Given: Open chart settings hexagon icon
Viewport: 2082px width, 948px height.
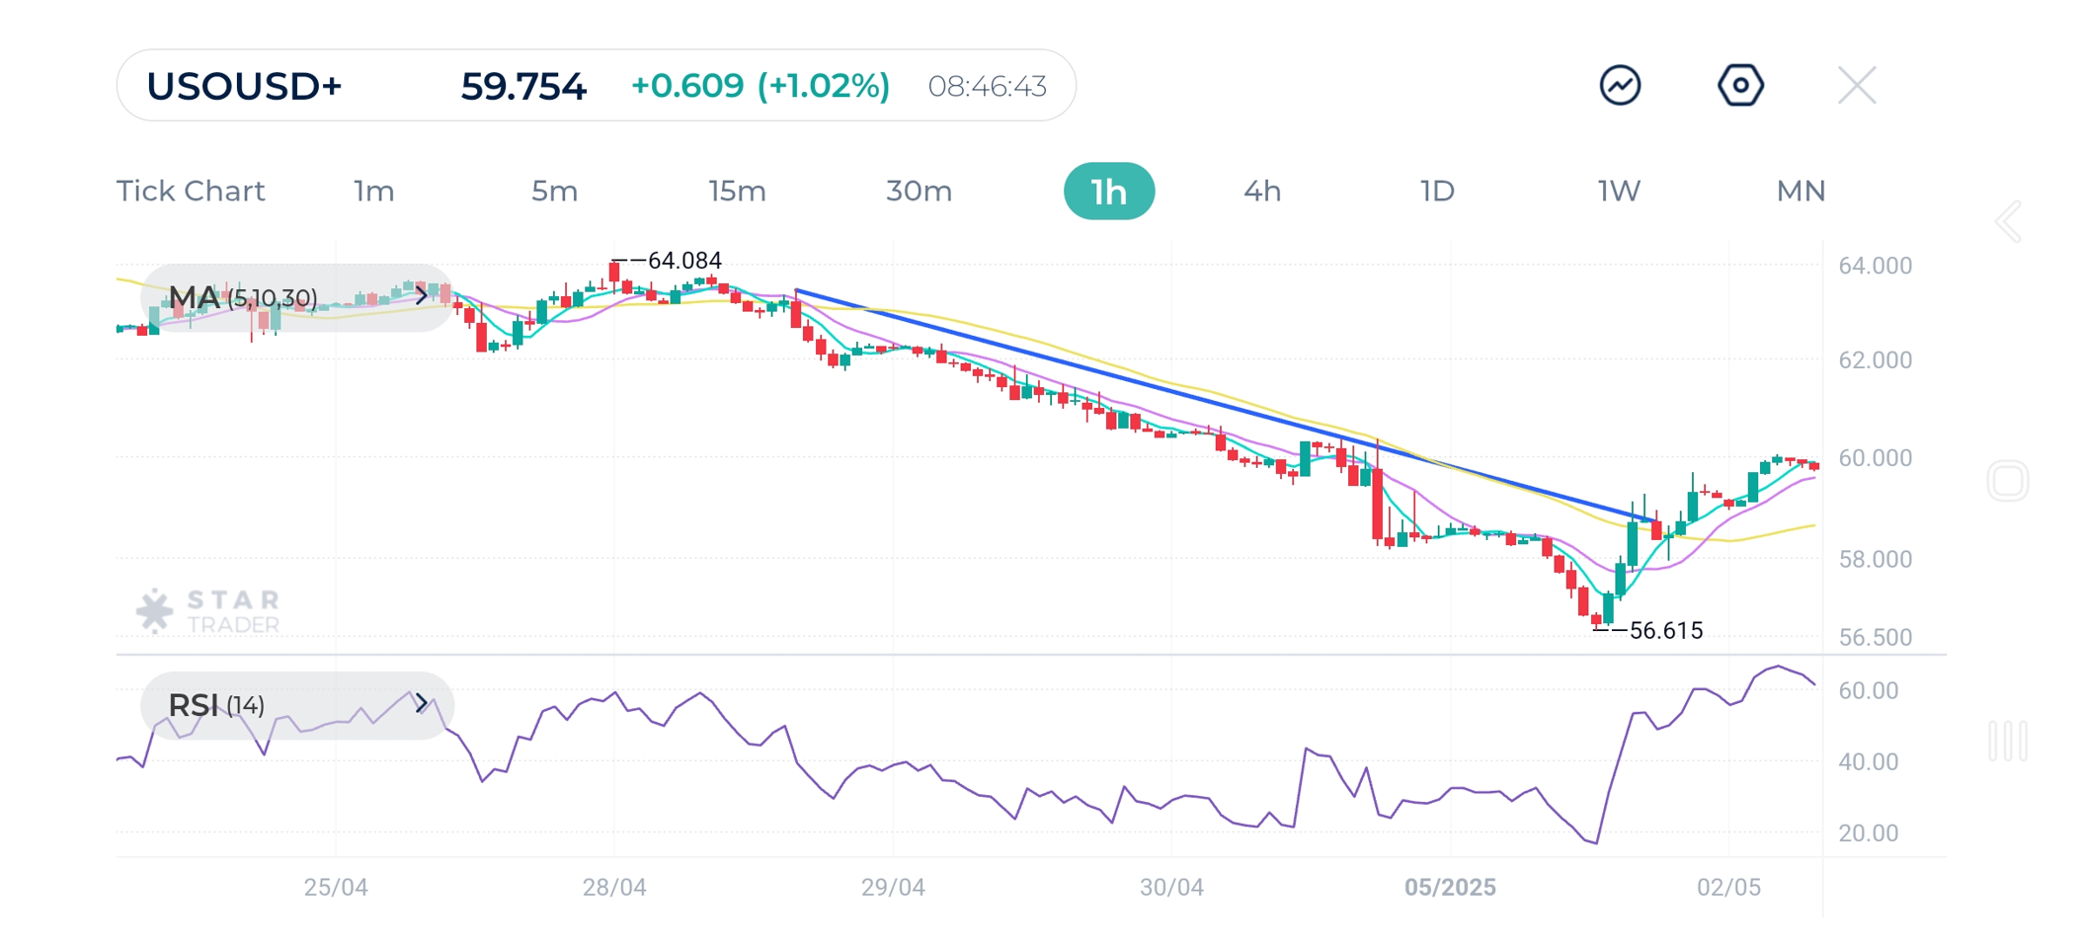Looking at the screenshot, I should coord(1740,86).
